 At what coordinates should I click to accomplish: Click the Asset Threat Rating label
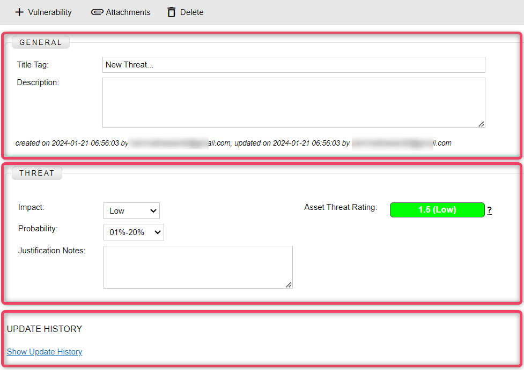pos(341,207)
